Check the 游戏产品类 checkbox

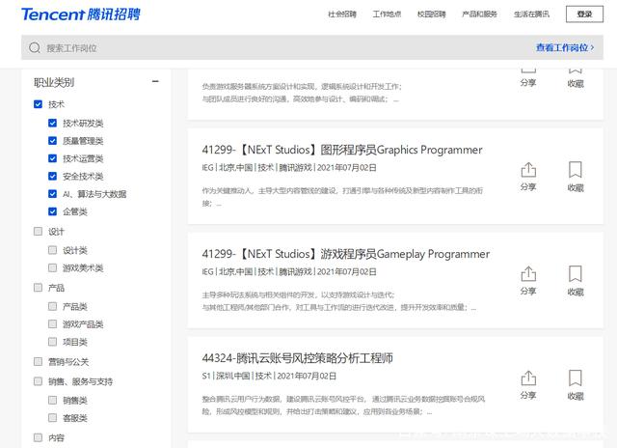click(52, 323)
